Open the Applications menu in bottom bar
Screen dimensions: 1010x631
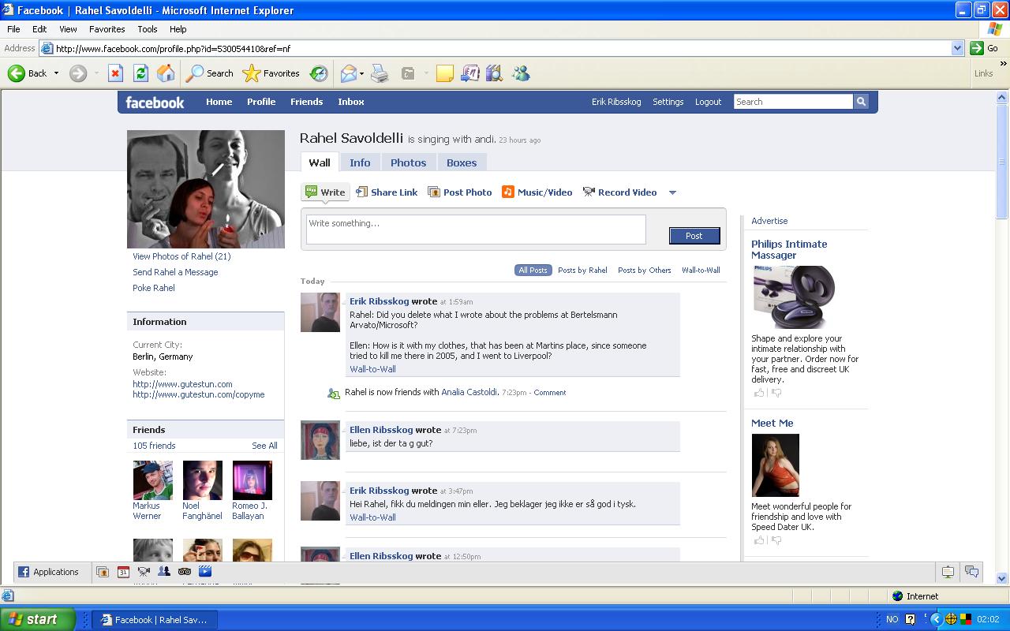pyautogui.click(x=48, y=572)
